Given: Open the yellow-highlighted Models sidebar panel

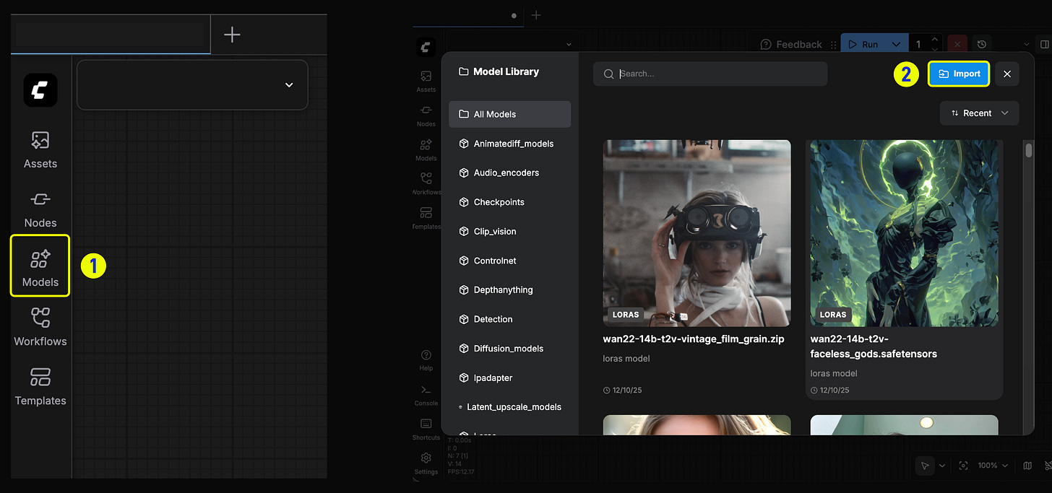Looking at the screenshot, I should 40,266.
